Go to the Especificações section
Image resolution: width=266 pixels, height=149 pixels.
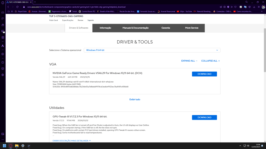point(68,20)
